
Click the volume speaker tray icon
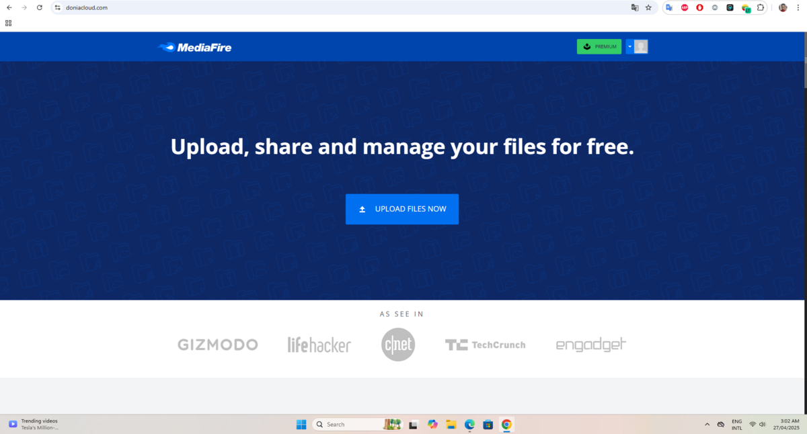click(763, 425)
